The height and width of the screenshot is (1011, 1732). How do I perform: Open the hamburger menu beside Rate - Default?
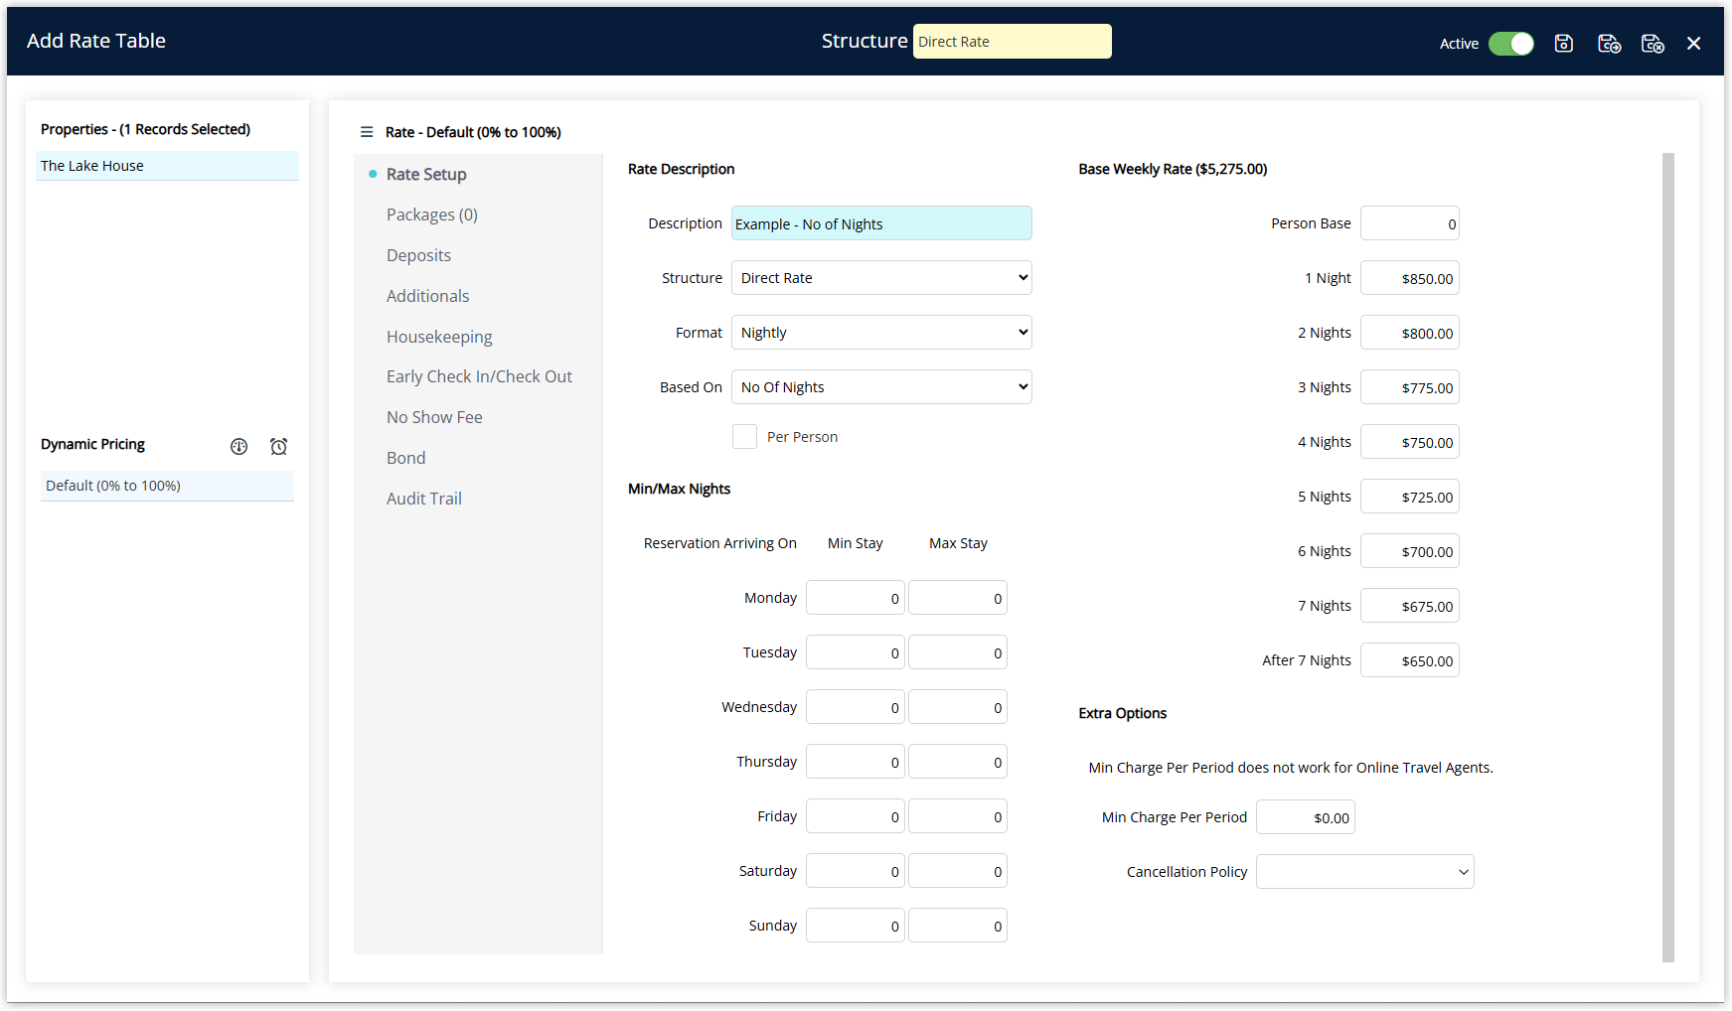pyautogui.click(x=367, y=132)
